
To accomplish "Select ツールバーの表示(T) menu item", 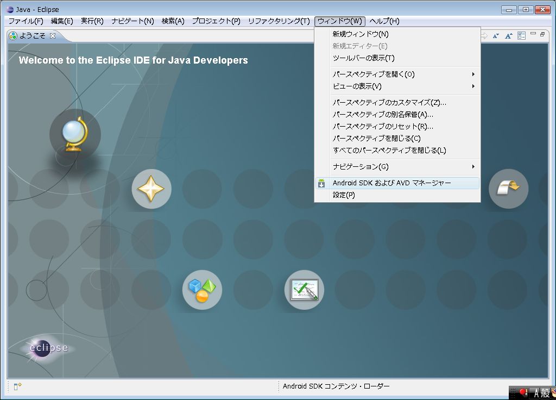I will click(x=397, y=58).
